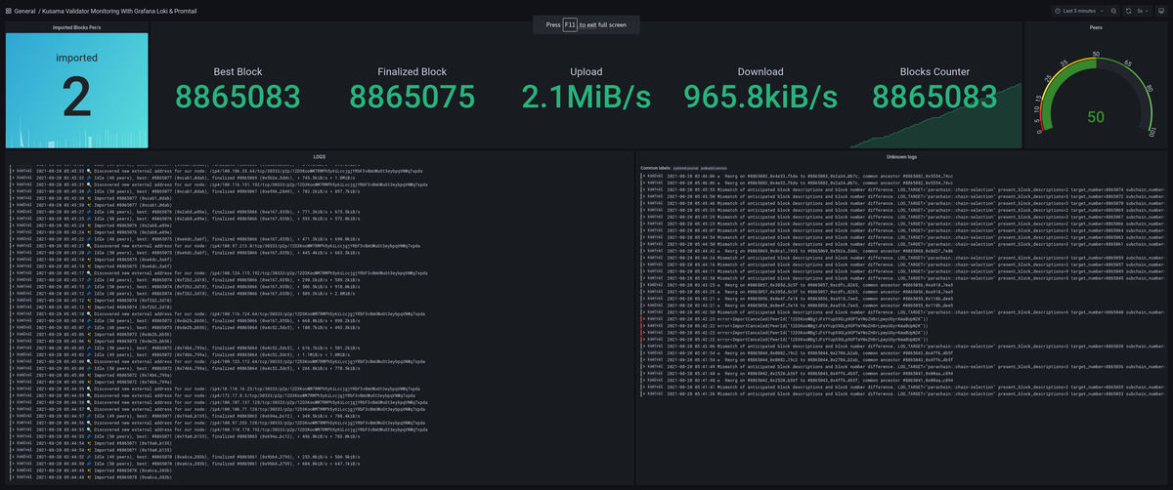
Task: Click the cycle view mode monitor icon
Action: click(x=1163, y=11)
